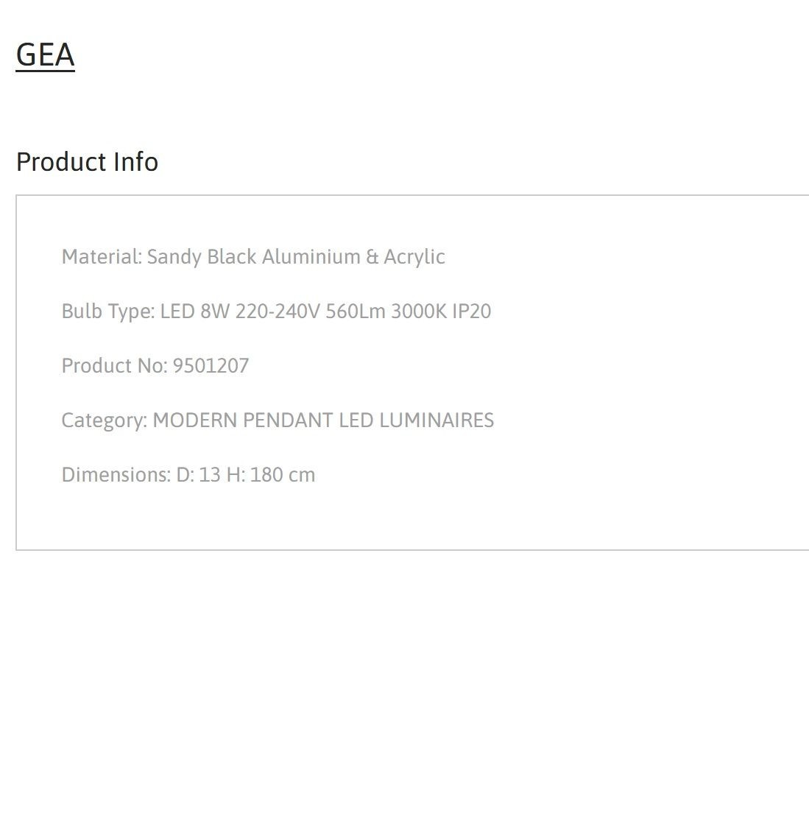The width and height of the screenshot is (809, 827).
Task: Click the product number 9501207
Action: pos(211,366)
